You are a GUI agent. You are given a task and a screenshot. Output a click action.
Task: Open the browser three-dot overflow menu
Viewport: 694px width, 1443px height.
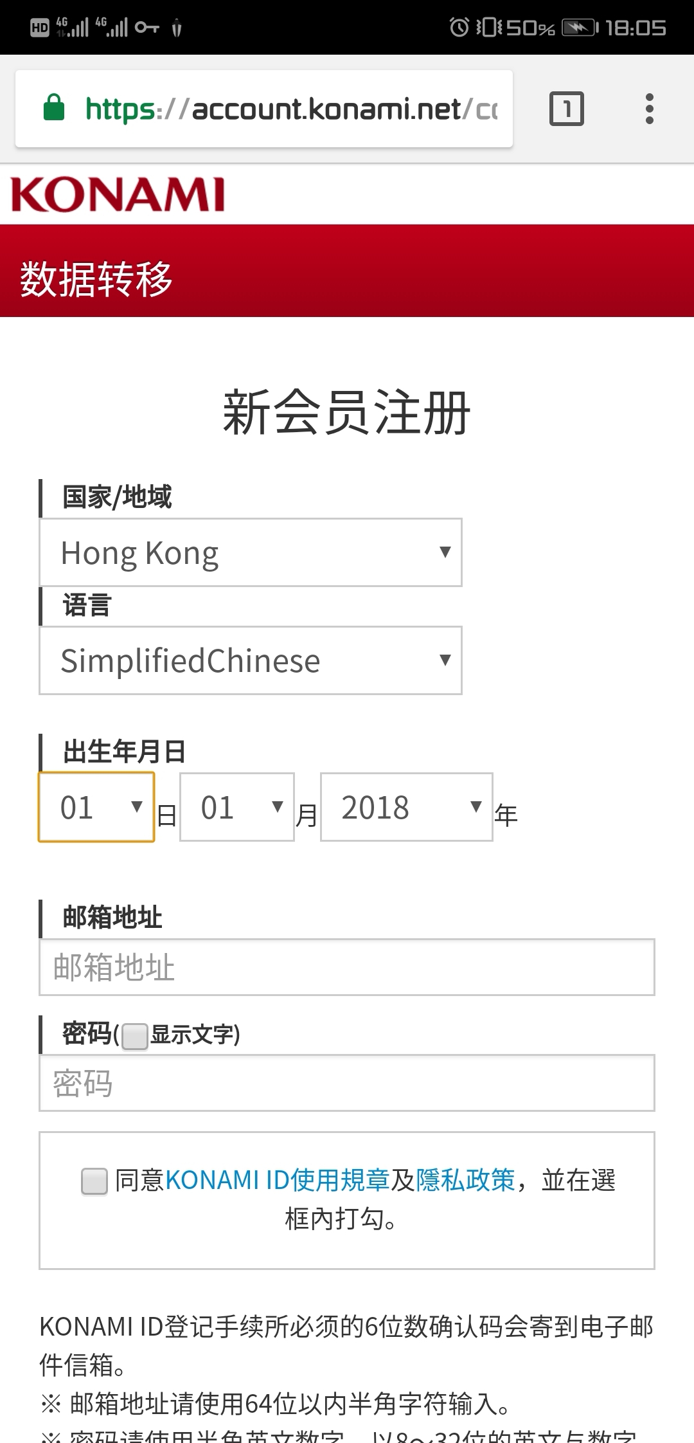pyautogui.click(x=650, y=108)
